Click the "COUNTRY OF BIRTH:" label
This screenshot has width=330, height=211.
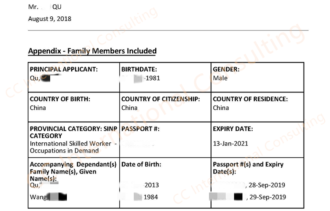pyautogui.click(x=60, y=100)
